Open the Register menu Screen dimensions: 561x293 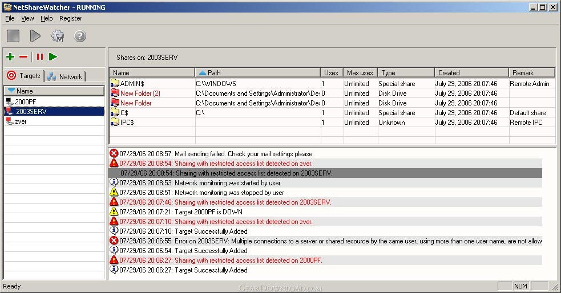tap(71, 18)
